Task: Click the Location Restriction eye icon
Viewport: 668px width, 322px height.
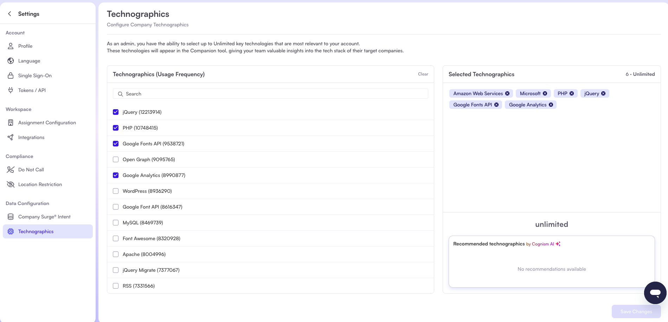Action: pos(11,184)
